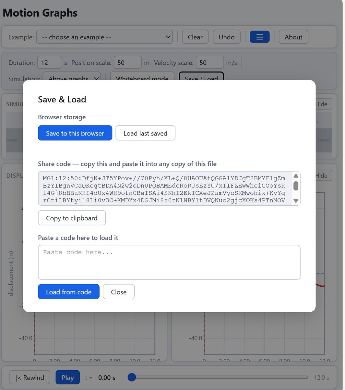Click the Load from code button
The image size is (345, 390).
click(69, 292)
